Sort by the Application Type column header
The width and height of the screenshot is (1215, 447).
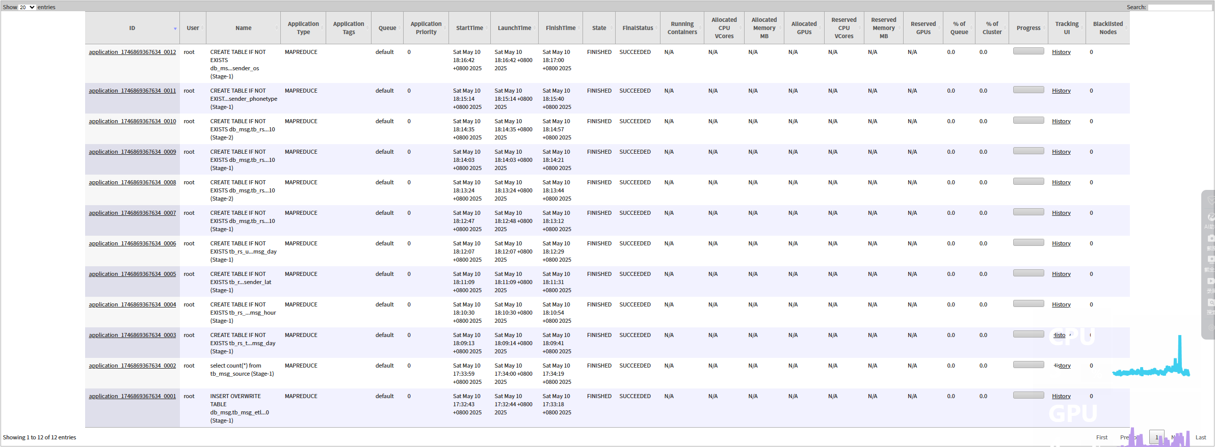point(303,28)
